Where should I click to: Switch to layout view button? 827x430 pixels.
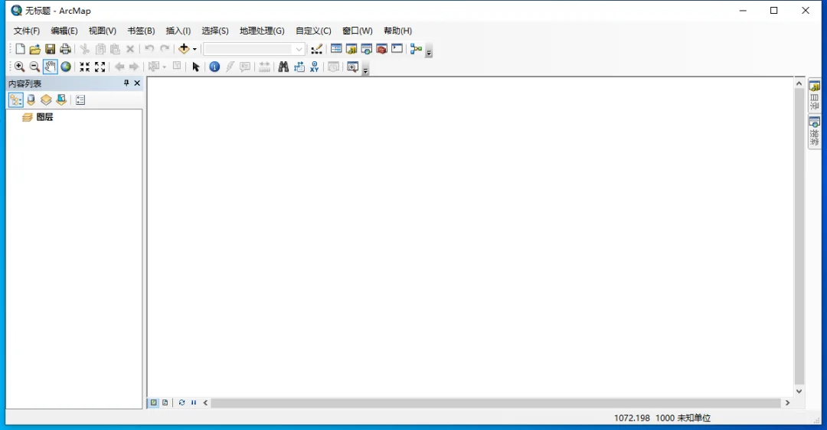[165, 402]
